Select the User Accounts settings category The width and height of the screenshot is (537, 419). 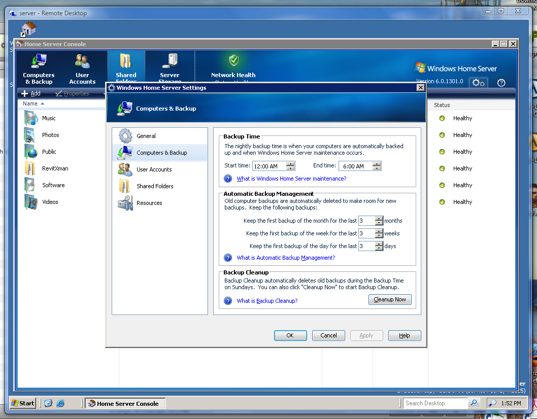(x=154, y=169)
